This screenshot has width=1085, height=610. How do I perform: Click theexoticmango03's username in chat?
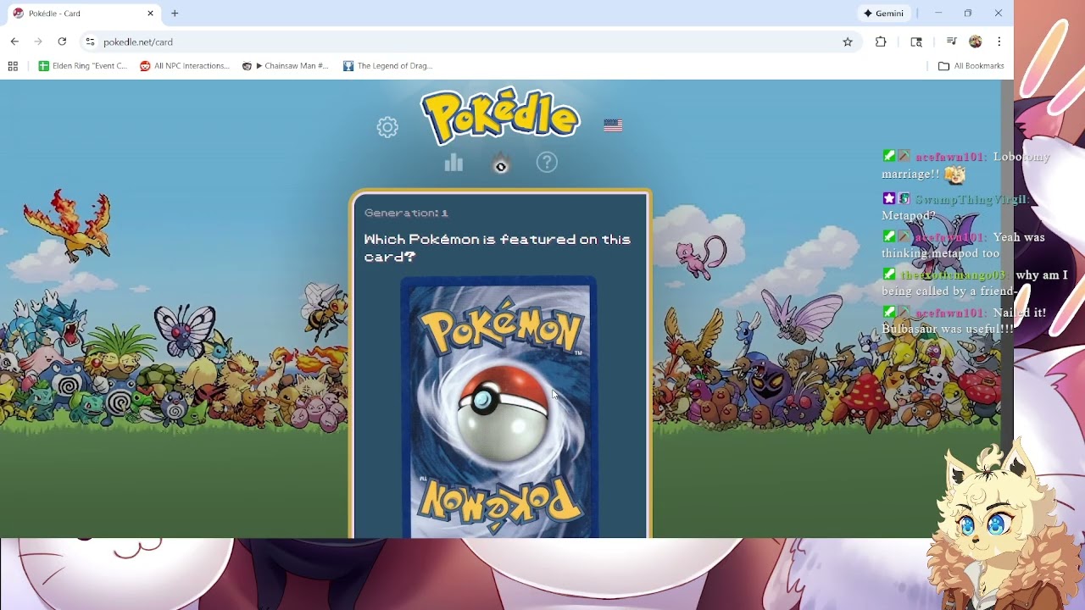954,275
